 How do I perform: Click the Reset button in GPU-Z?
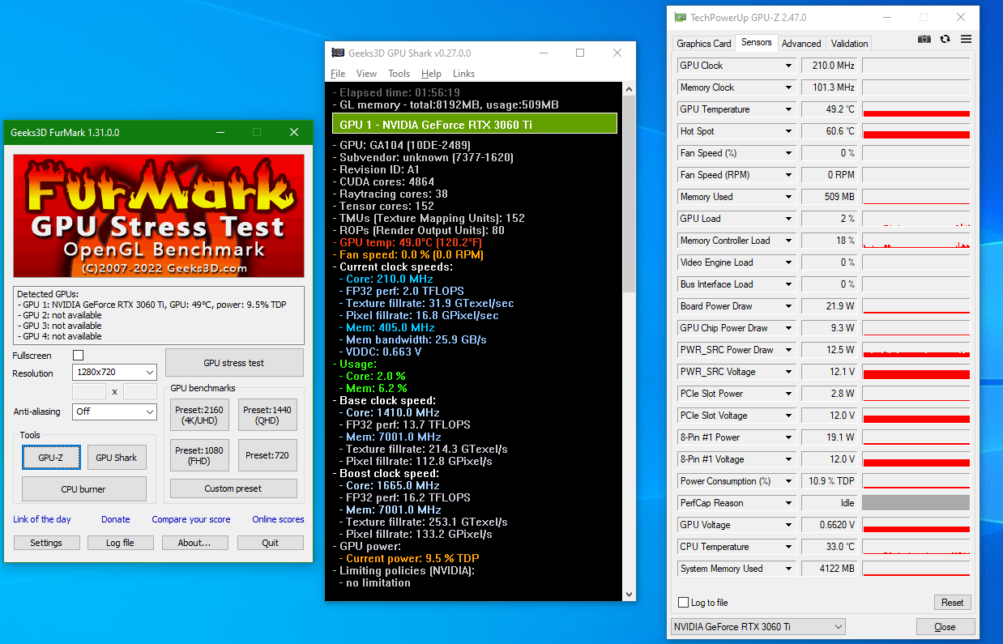coord(952,603)
